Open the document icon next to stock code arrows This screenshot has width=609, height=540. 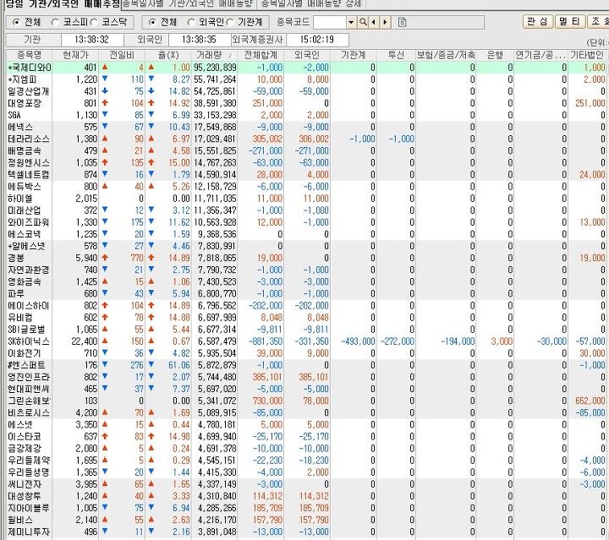tap(402, 22)
